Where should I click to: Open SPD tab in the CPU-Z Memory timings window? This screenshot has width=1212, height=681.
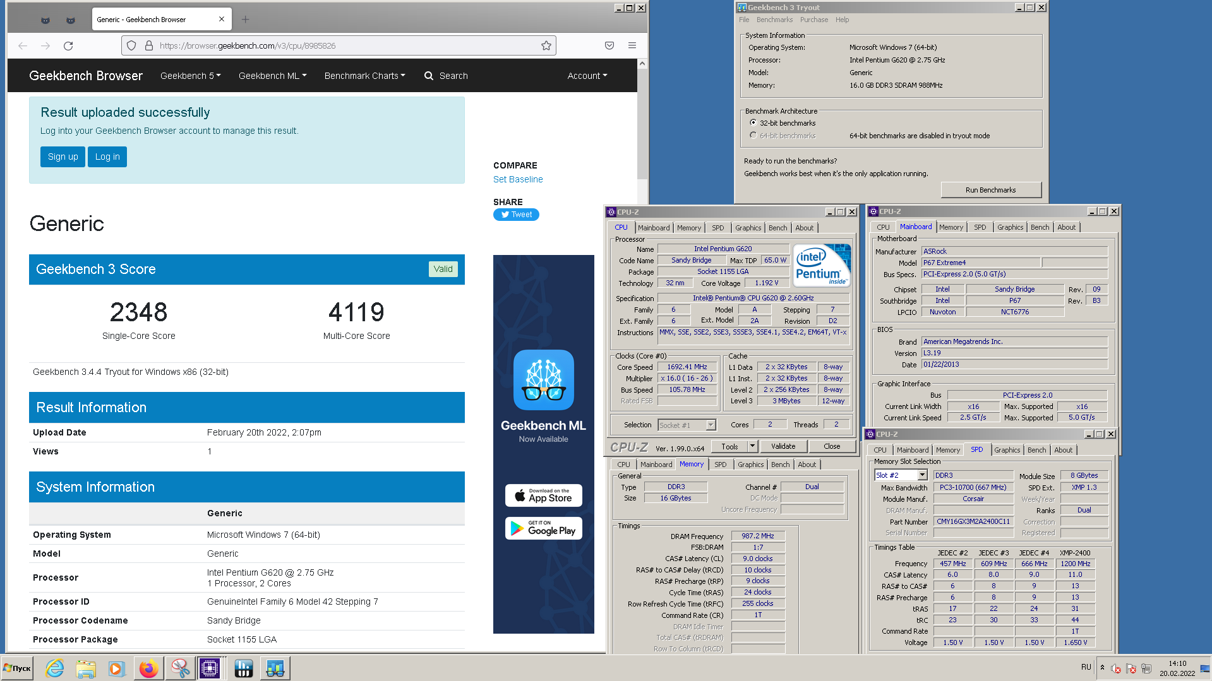pyautogui.click(x=720, y=465)
